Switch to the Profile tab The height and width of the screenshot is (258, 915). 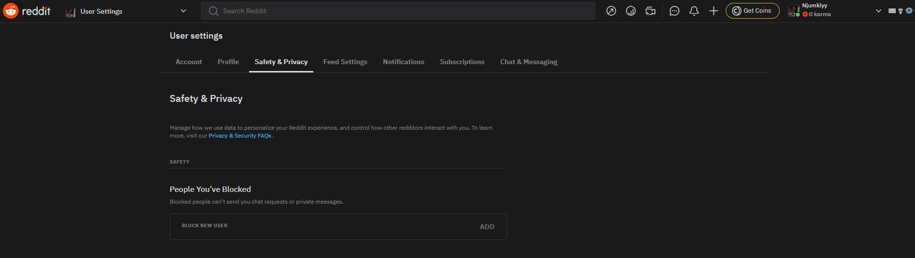(228, 62)
